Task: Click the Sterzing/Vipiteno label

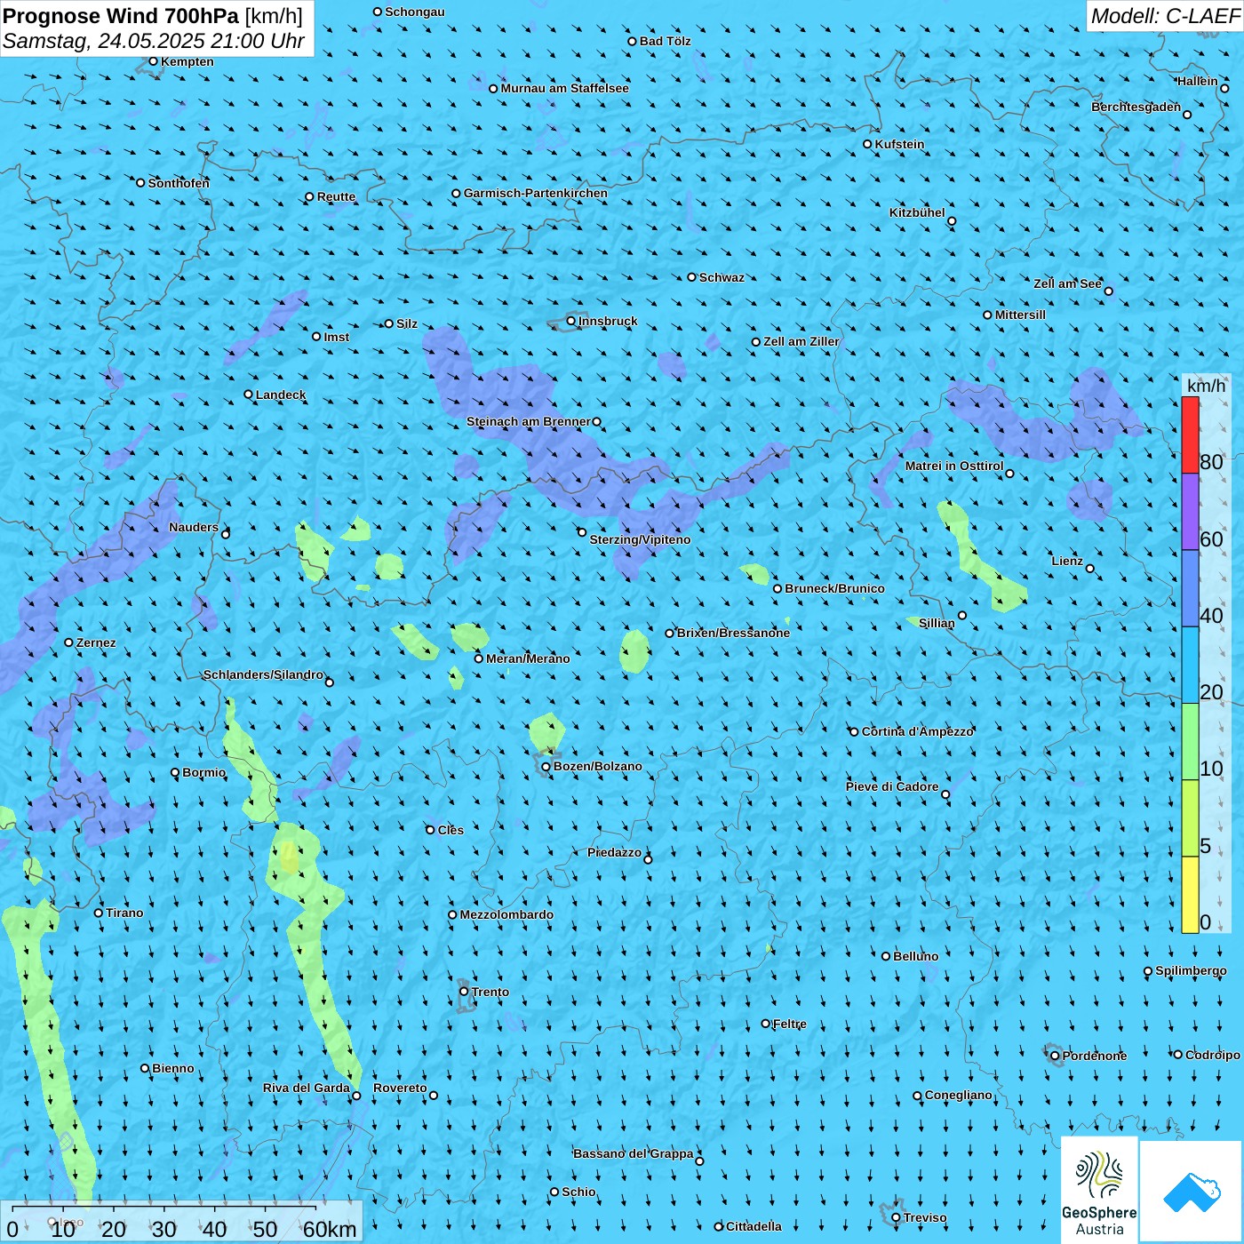Action: pyautogui.click(x=641, y=539)
